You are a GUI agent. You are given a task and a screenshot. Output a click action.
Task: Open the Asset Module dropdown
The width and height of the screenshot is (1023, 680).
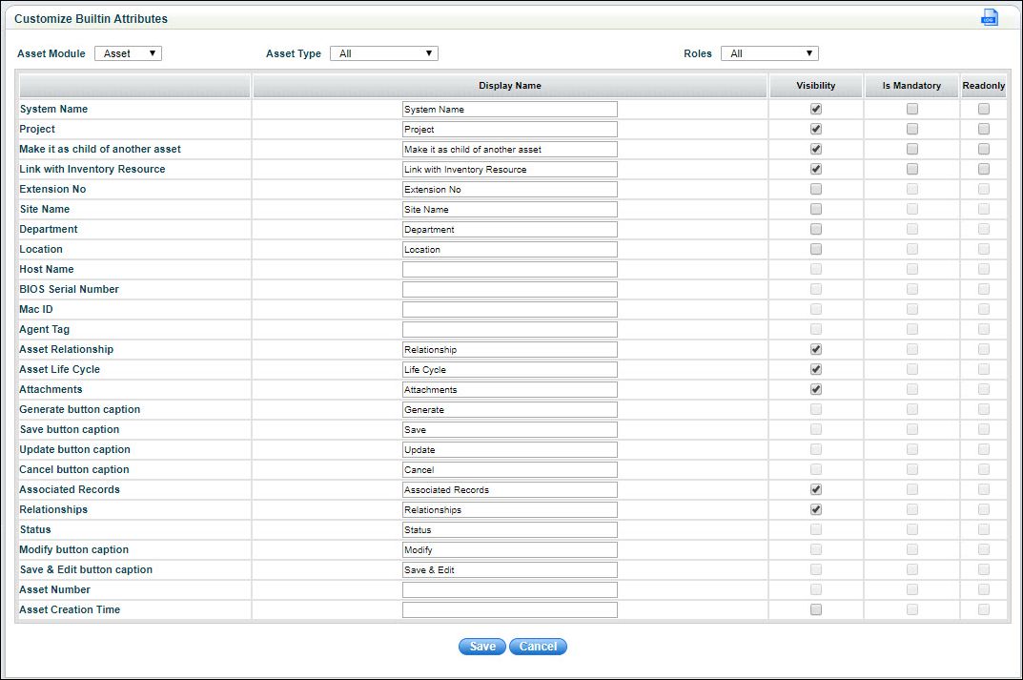pos(128,53)
